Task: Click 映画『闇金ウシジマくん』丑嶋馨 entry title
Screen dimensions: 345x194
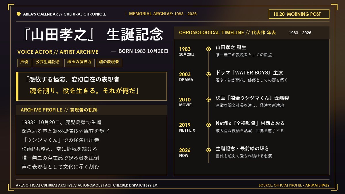Action: click(252, 98)
